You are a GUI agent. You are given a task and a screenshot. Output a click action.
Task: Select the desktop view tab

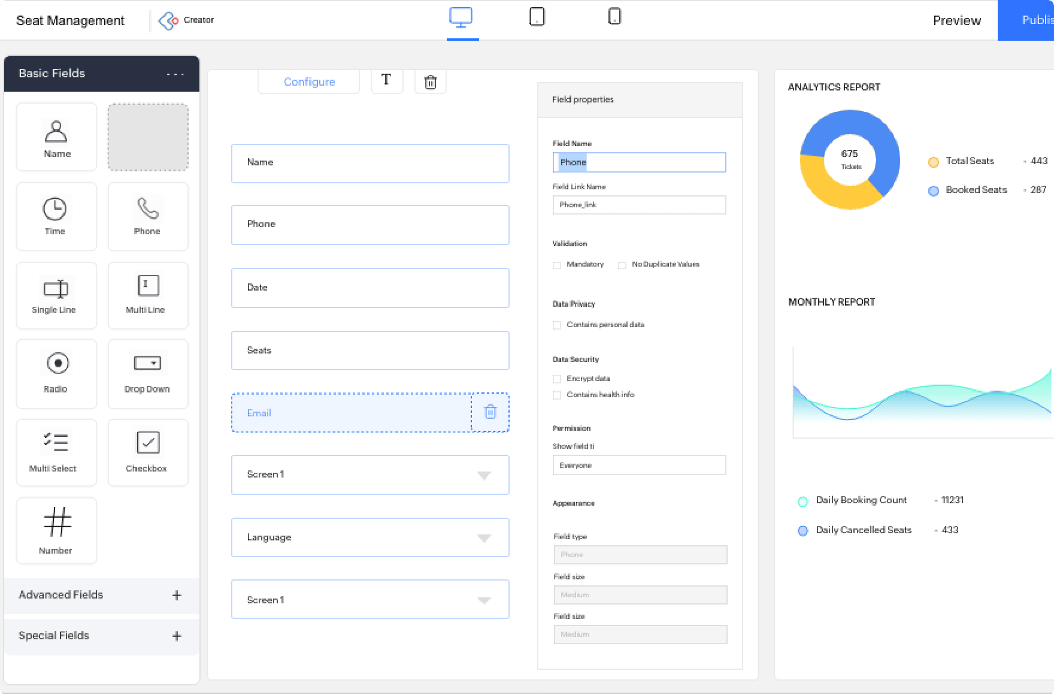[461, 18]
